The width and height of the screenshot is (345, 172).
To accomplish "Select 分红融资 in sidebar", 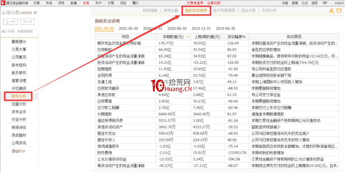I will (x=19, y=88).
